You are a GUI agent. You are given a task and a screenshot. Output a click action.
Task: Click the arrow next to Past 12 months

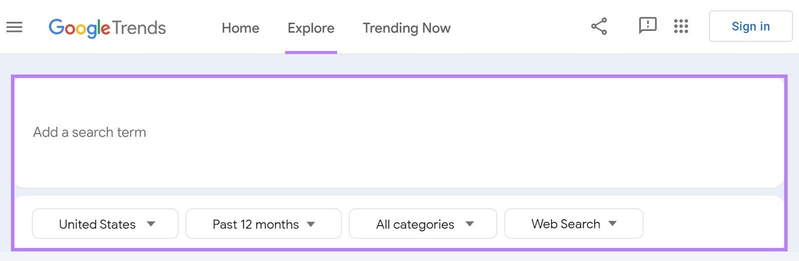[311, 224]
